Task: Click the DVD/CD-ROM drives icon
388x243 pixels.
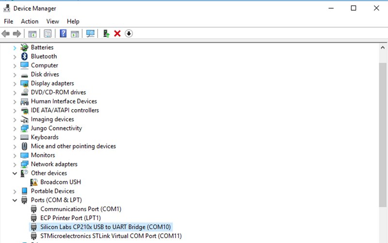Action: 25,92
